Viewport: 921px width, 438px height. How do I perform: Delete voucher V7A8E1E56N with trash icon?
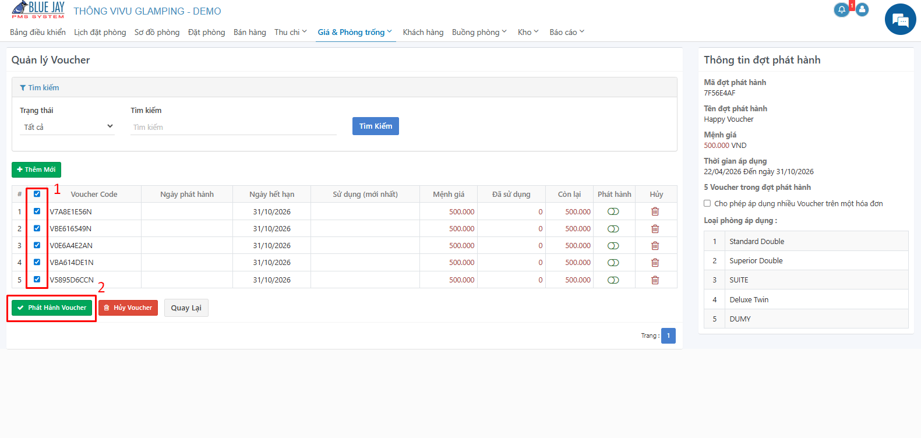655,211
